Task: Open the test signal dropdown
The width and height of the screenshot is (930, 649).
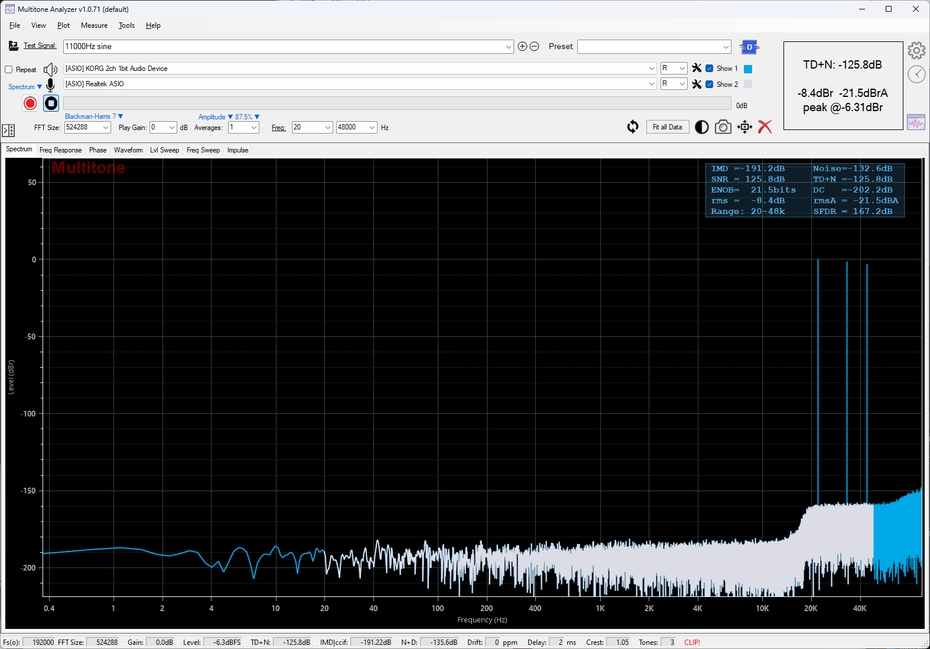Action: (509, 47)
